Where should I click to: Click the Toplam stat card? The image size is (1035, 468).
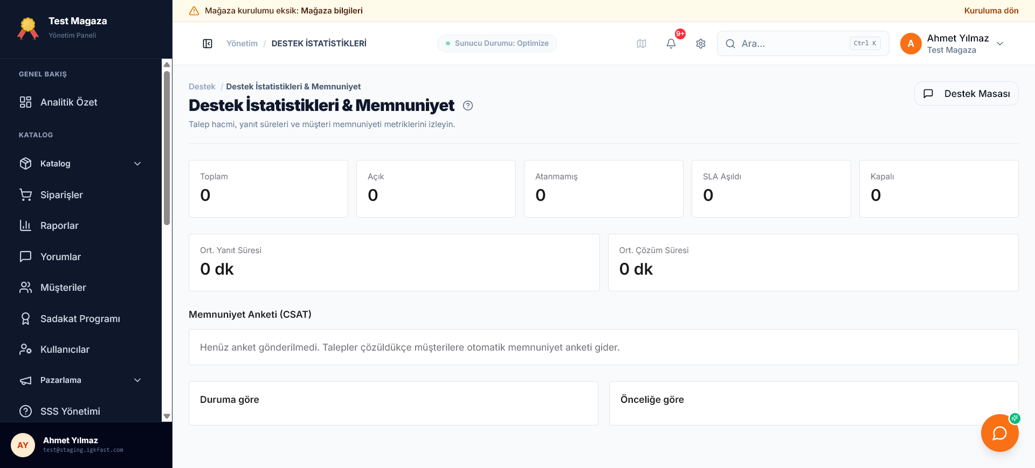point(268,189)
